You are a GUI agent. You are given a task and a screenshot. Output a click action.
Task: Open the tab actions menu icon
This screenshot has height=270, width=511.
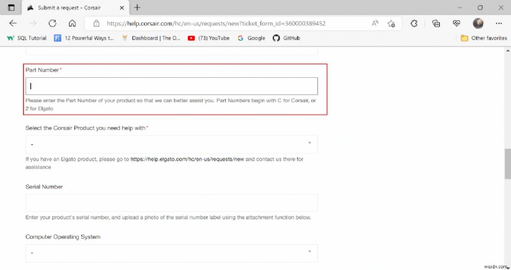[x=11, y=8]
